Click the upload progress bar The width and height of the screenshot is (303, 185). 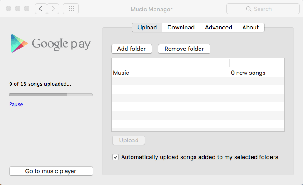click(51, 95)
